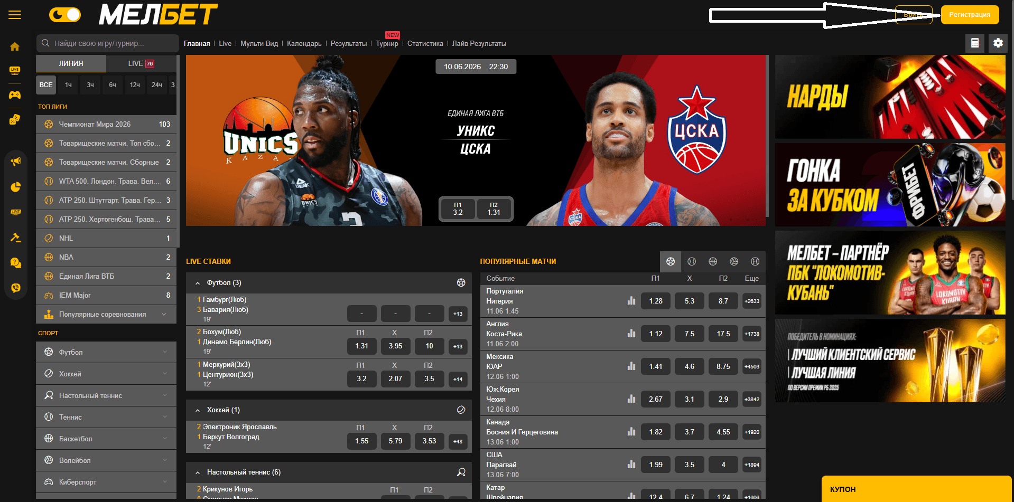Select the basketball filter in popular matches
The width and height of the screenshot is (1014, 502).
click(x=713, y=261)
